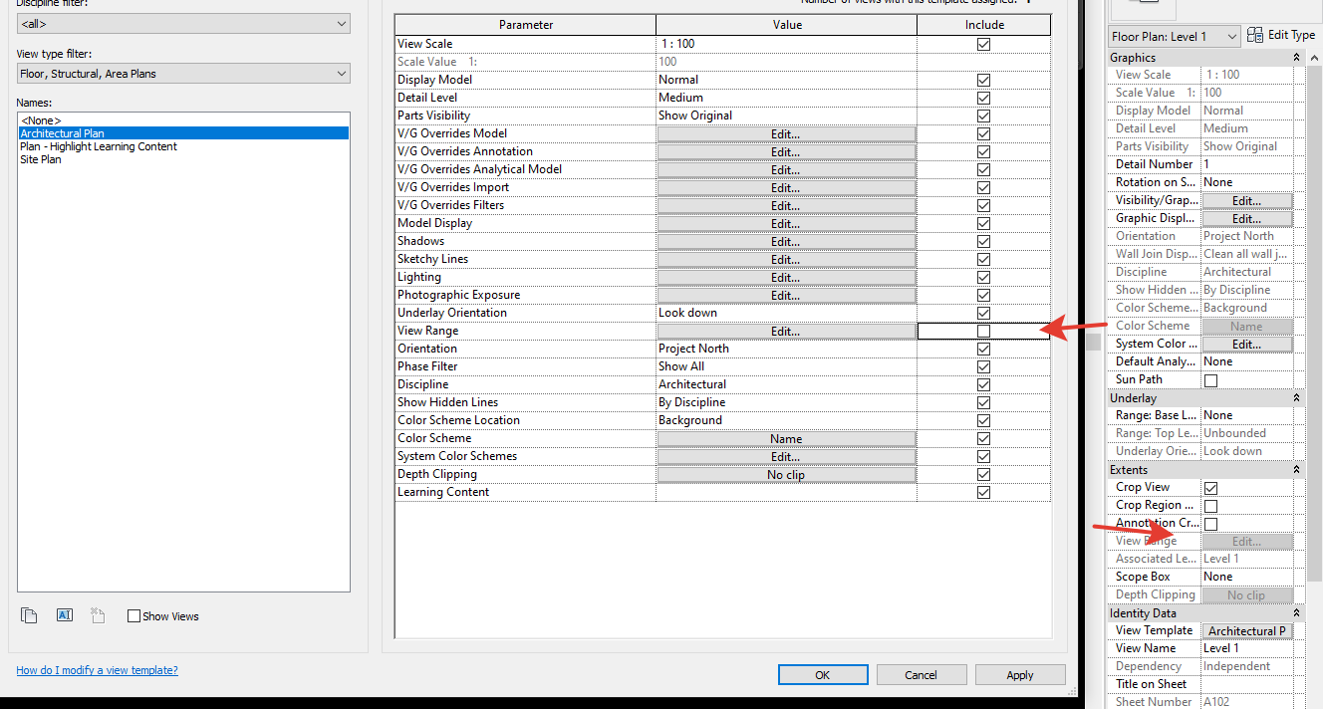Open the view template help link
1323x709 pixels.
[x=97, y=669]
